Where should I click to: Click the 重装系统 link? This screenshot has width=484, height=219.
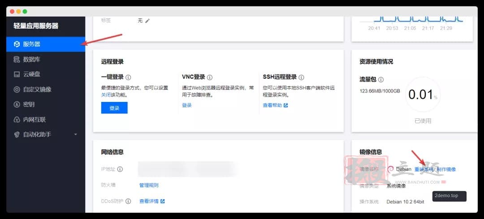pos(424,169)
